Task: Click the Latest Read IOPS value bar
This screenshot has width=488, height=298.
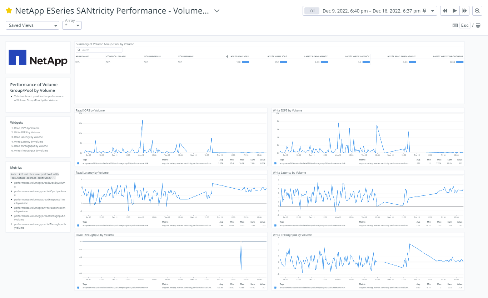Action: click(x=245, y=62)
